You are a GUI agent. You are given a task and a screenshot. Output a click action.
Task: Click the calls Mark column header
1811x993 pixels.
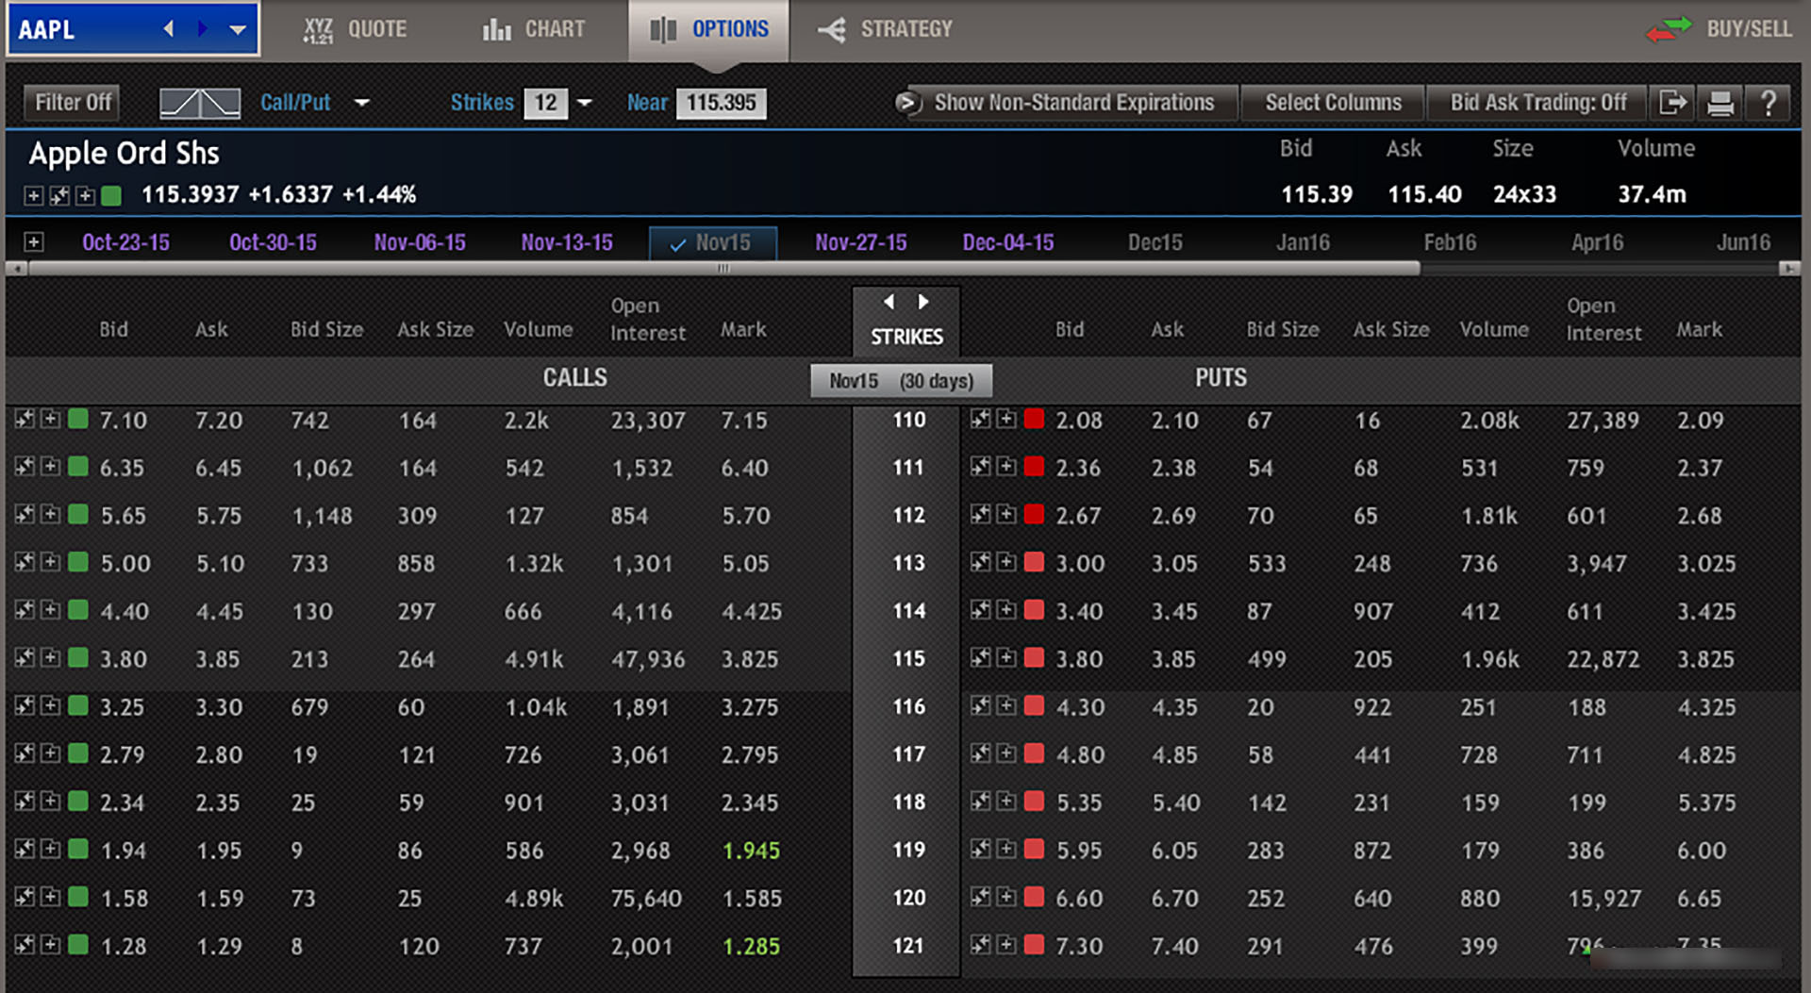click(743, 329)
